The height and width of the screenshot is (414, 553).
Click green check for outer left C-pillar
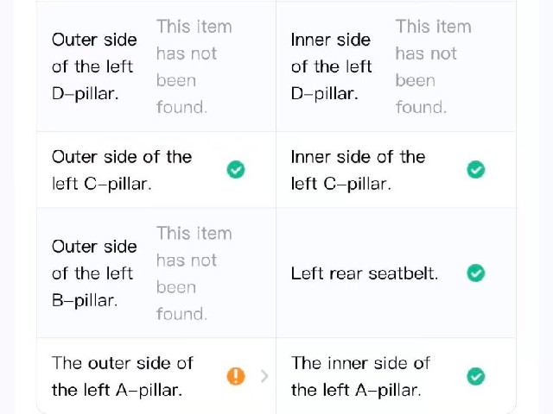click(236, 170)
